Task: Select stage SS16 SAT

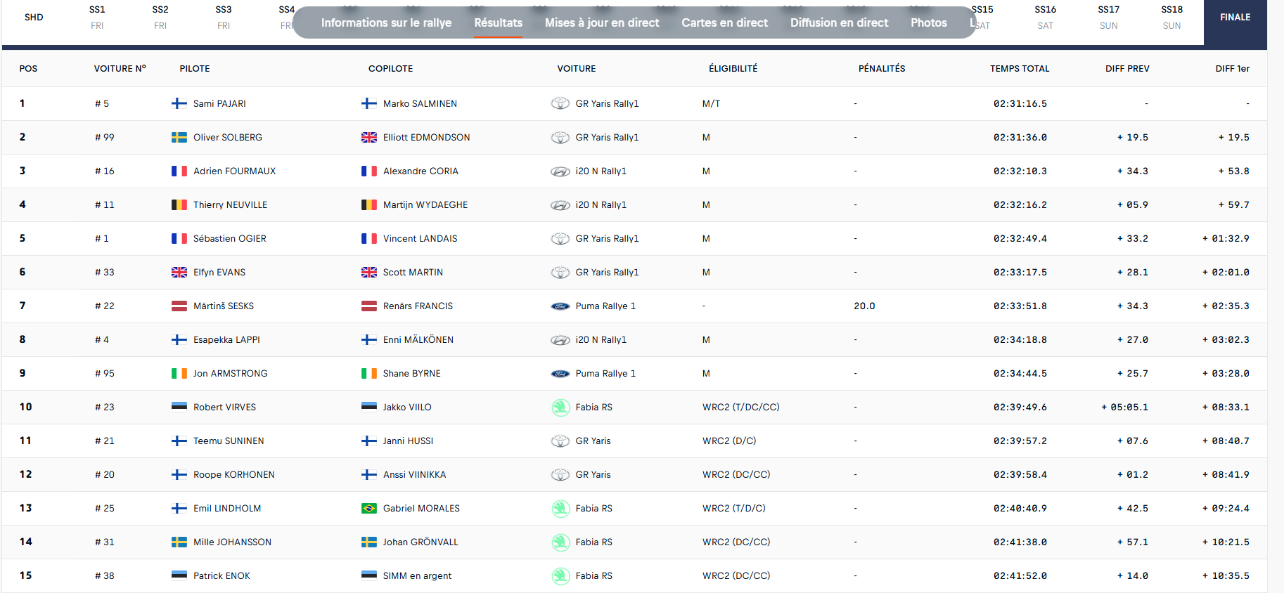Action: (x=1046, y=18)
